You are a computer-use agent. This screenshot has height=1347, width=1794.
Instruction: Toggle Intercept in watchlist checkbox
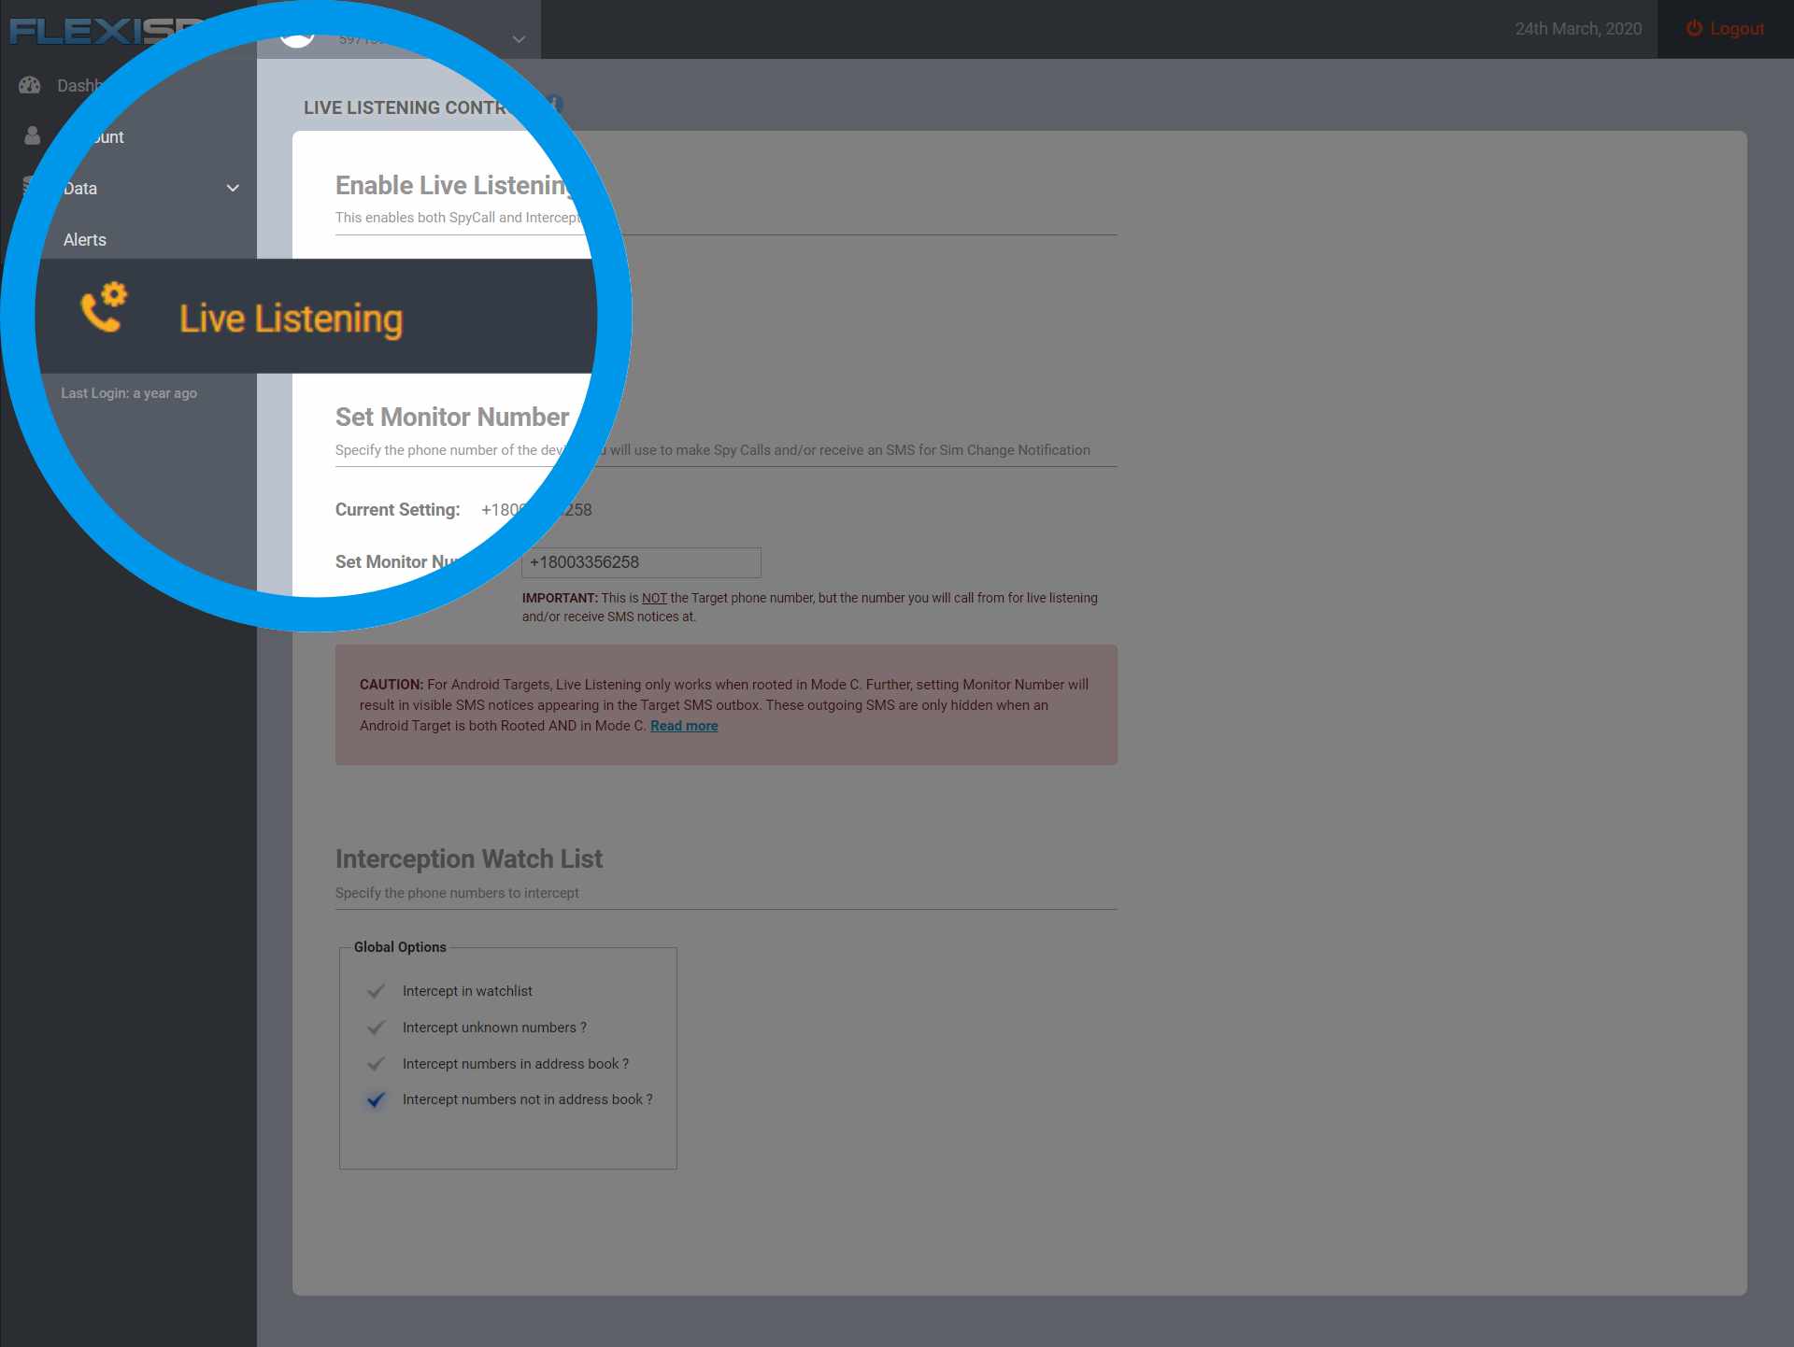pyautogui.click(x=377, y=991)
